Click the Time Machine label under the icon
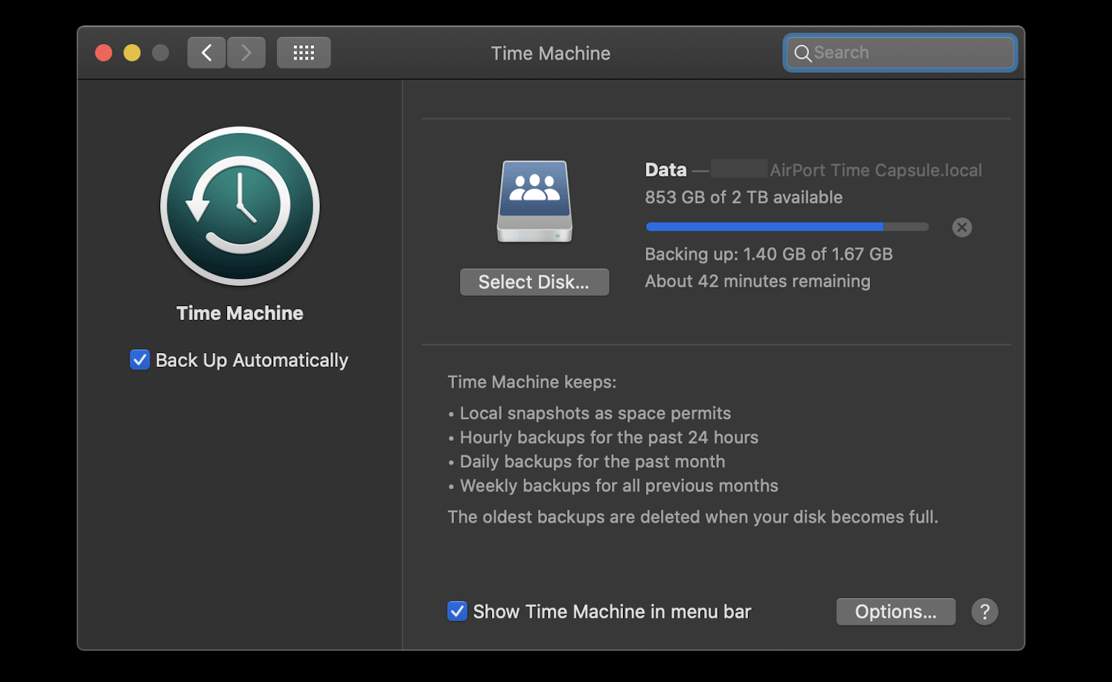This screenshot has height=682, width=1112. (240, 313)
